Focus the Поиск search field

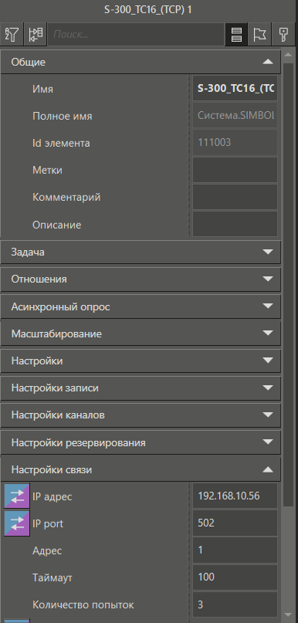pos(136,35)
